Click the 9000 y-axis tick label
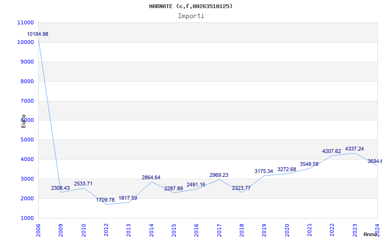 [27, 62]
